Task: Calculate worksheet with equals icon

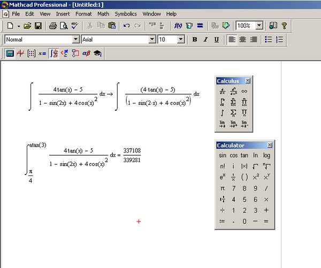Action: (x=200, y=26)
